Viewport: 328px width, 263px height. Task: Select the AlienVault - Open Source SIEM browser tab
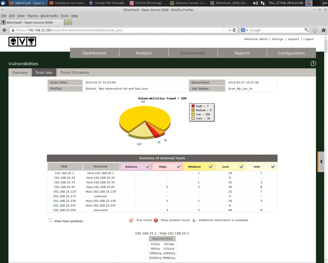click(32, 22)
